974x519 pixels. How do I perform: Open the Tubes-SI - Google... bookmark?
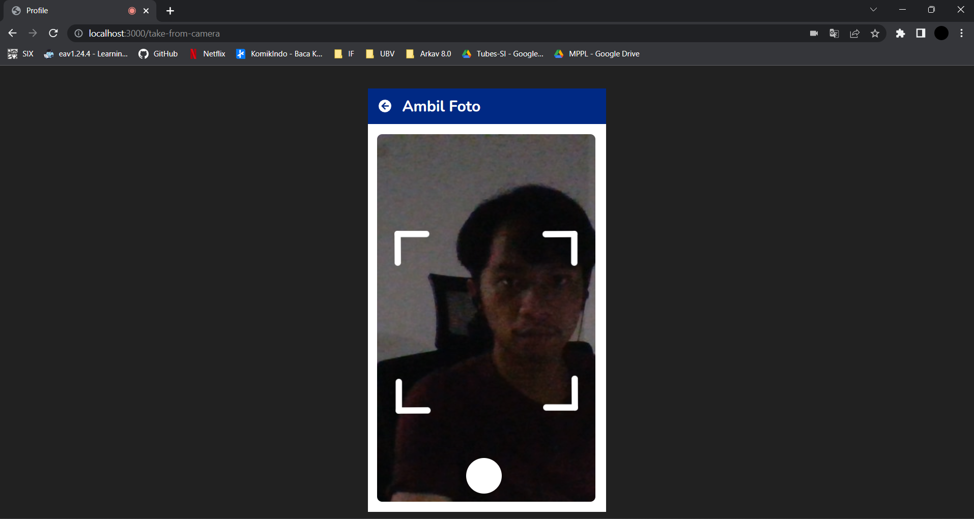click(x=503, y=54)
